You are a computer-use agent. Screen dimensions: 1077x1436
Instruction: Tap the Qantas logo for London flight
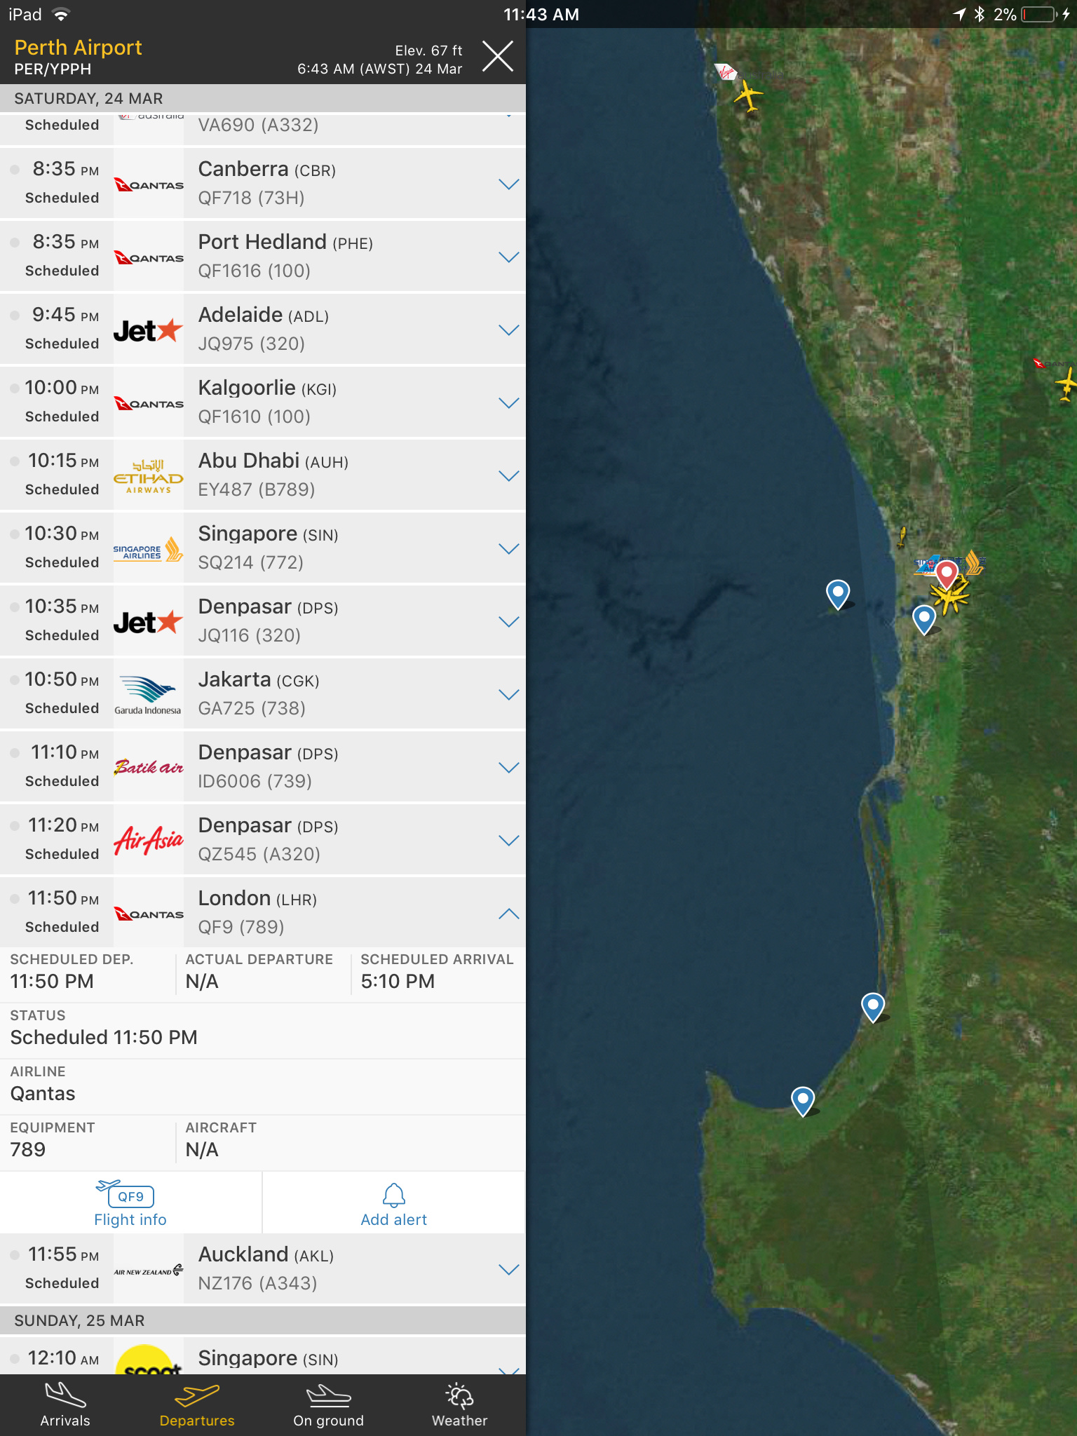(x=149, y=914)
